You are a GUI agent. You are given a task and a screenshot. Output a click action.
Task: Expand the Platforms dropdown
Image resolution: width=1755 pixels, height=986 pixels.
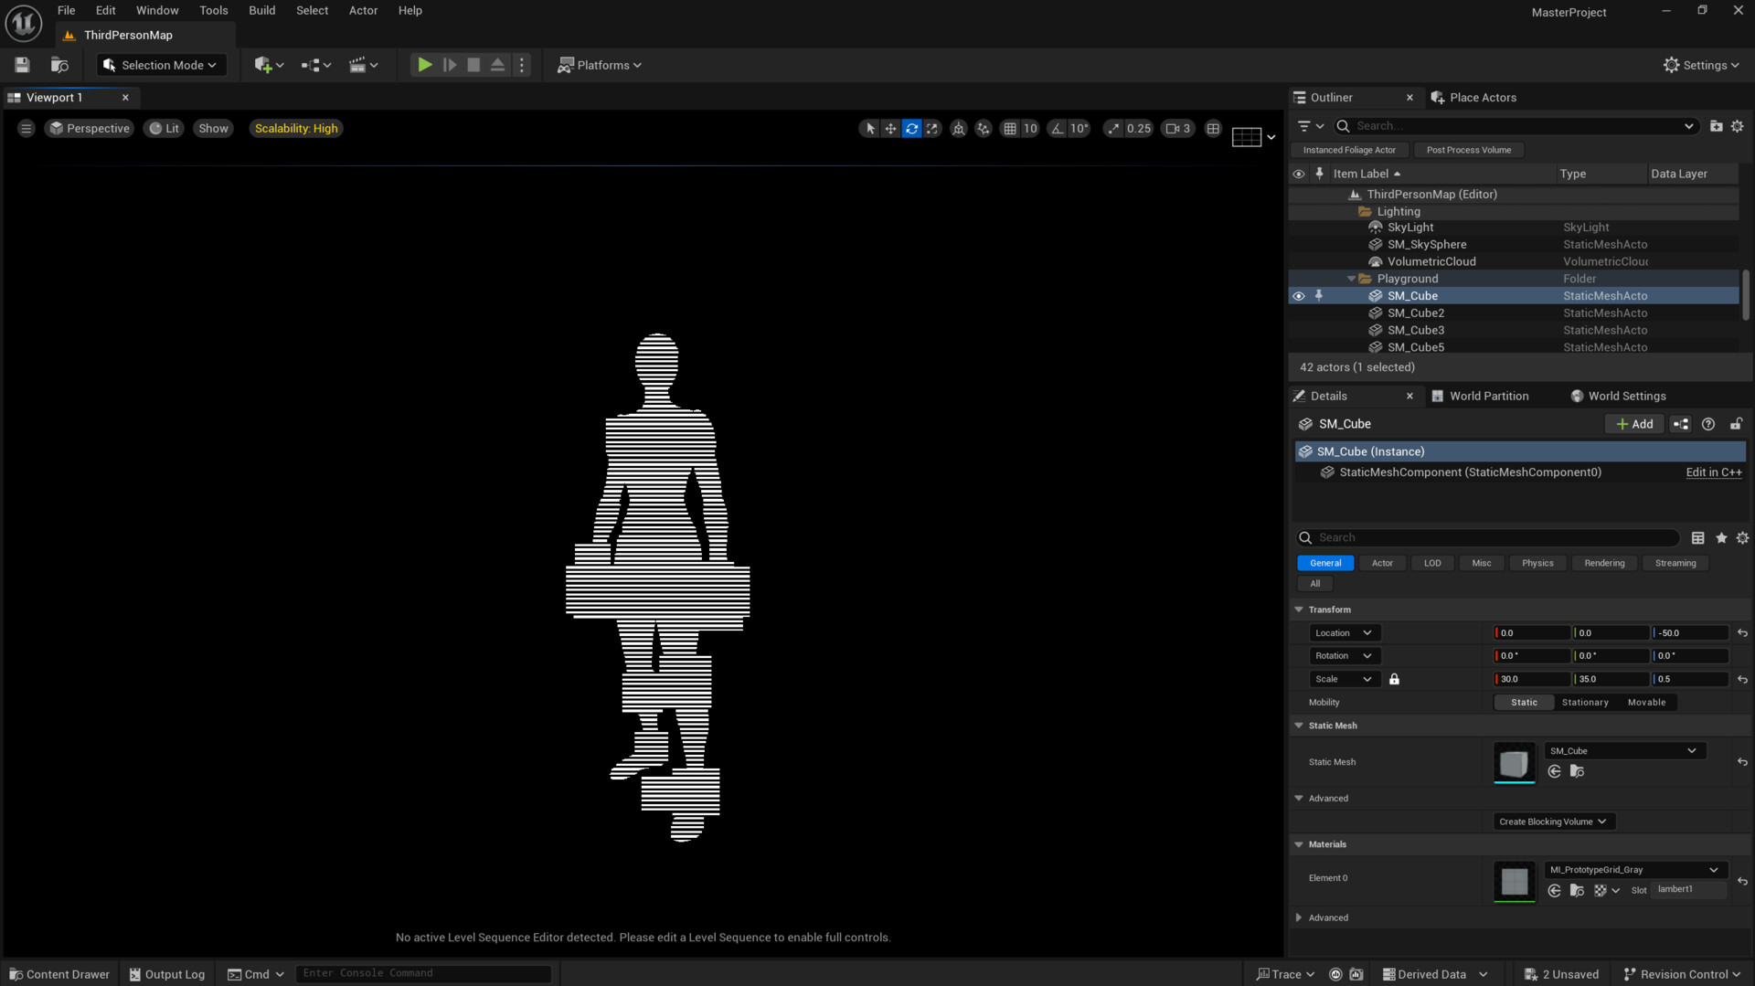click(600, 65)
